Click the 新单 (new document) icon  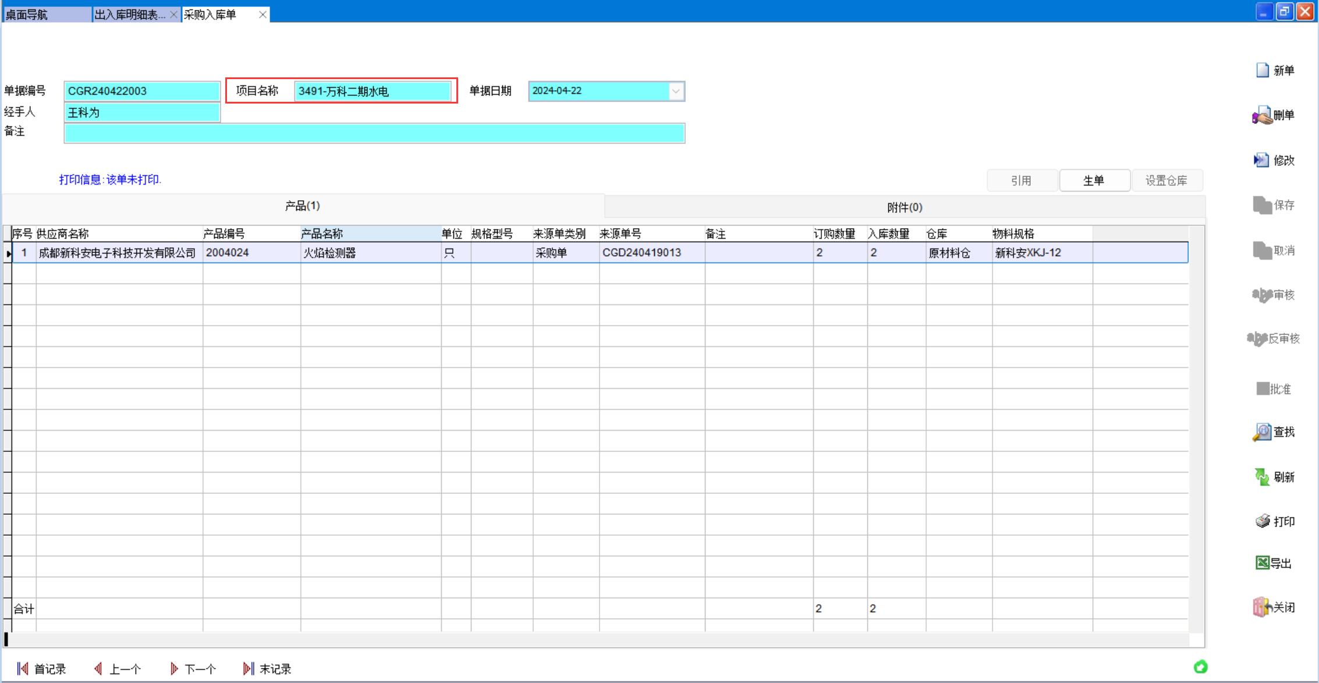[1263, 70]
